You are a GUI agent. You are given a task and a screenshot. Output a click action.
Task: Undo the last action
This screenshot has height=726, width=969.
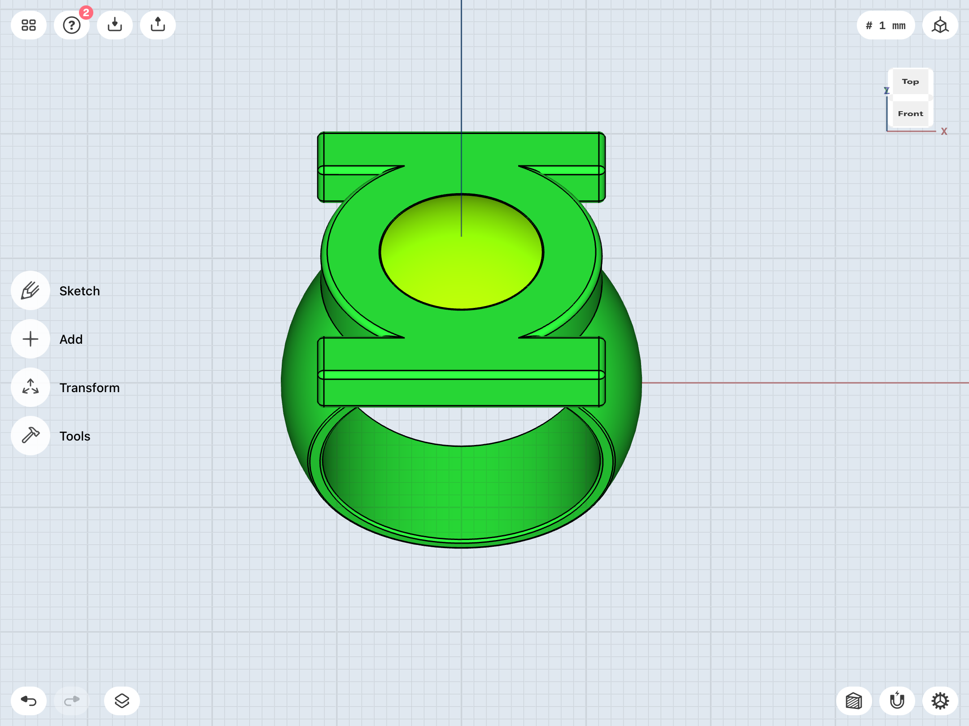tap(29, 701)
